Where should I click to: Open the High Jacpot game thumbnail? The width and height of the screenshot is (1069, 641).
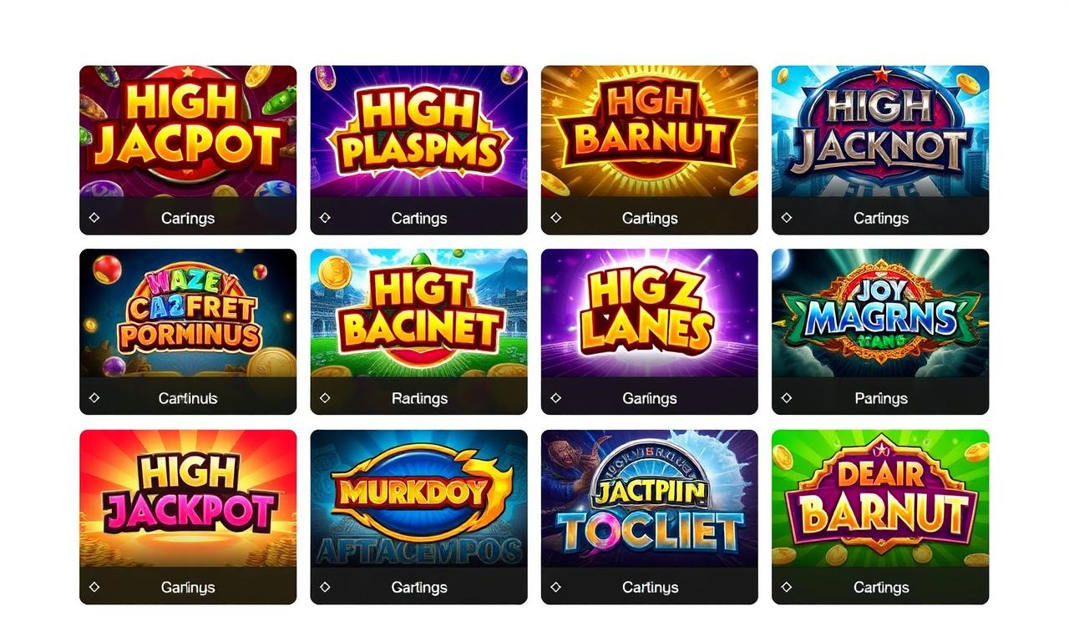coord(188,133)
